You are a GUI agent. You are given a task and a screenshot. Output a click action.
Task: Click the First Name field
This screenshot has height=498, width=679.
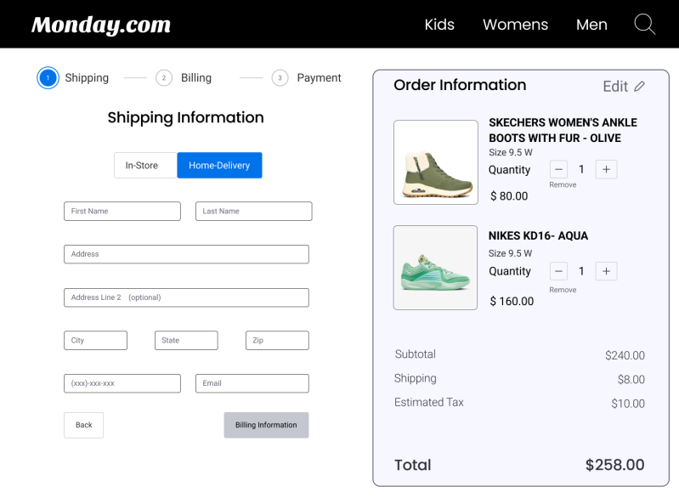coord(122,211)
